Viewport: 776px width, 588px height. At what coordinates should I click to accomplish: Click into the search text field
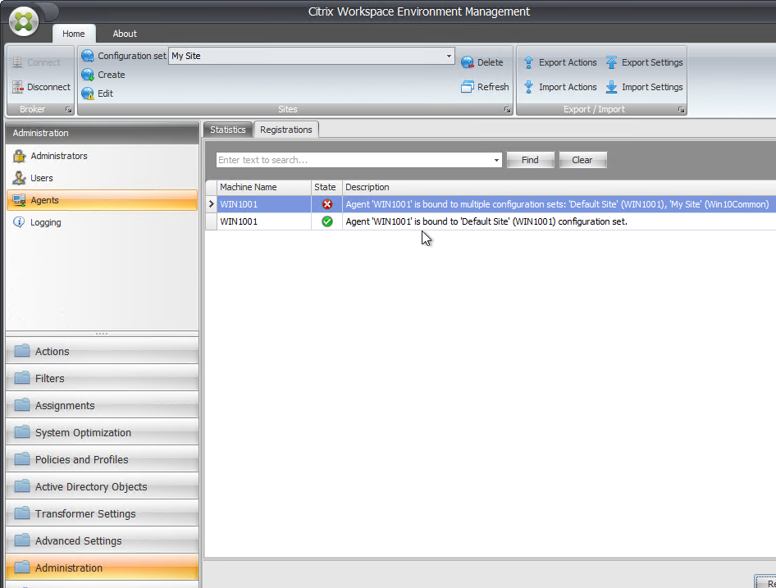354,160
